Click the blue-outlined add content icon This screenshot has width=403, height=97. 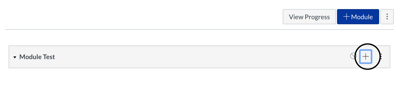coord(366,56)
